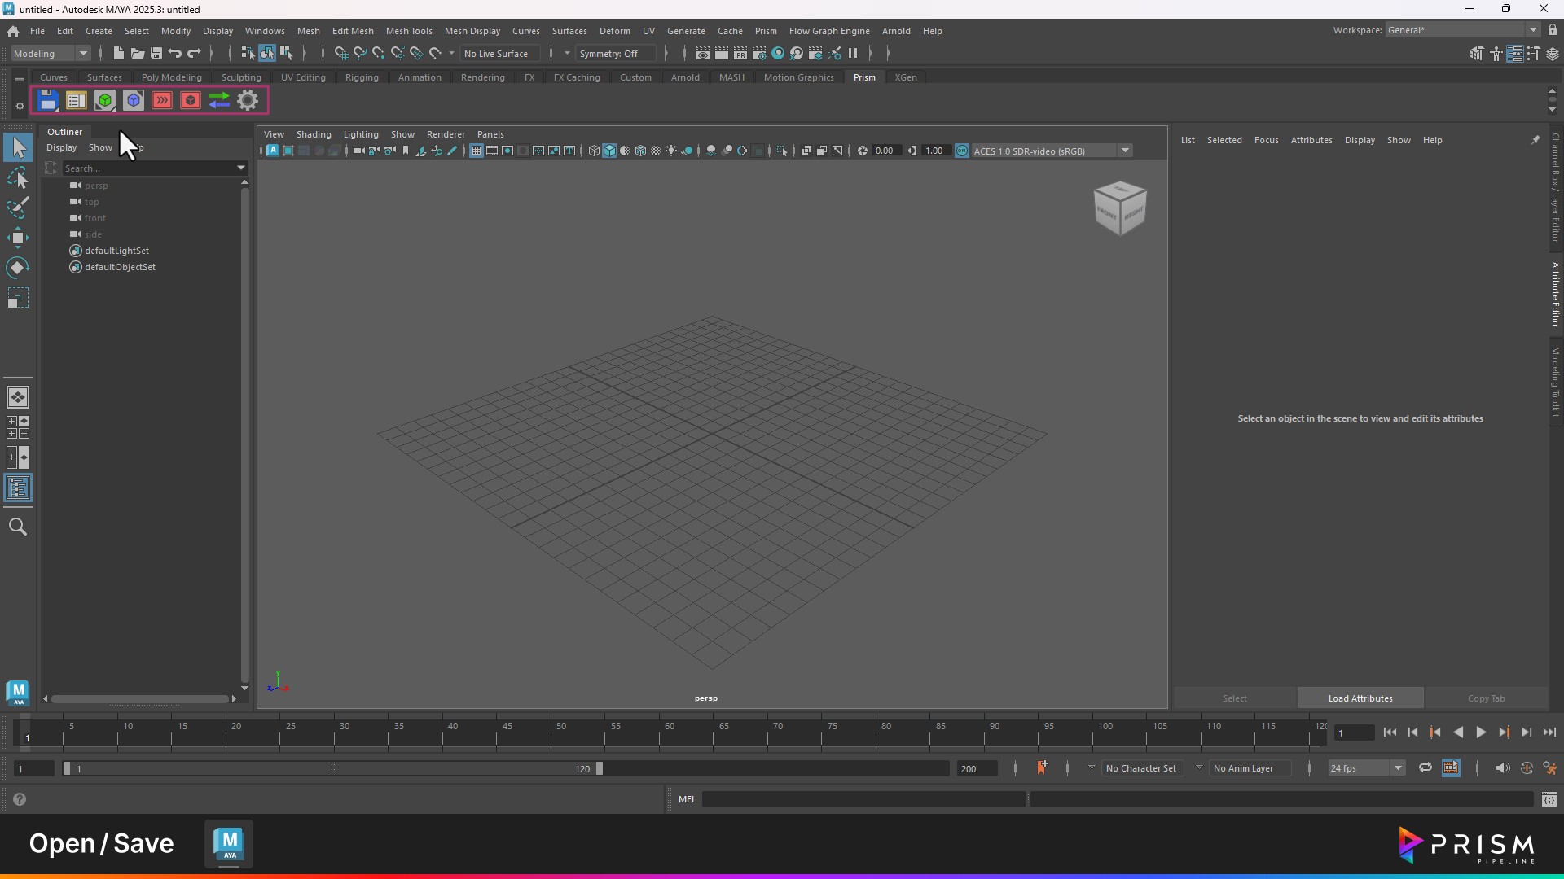
Task: Activate the Select tool in the toolbox
Action: (18, 148)
